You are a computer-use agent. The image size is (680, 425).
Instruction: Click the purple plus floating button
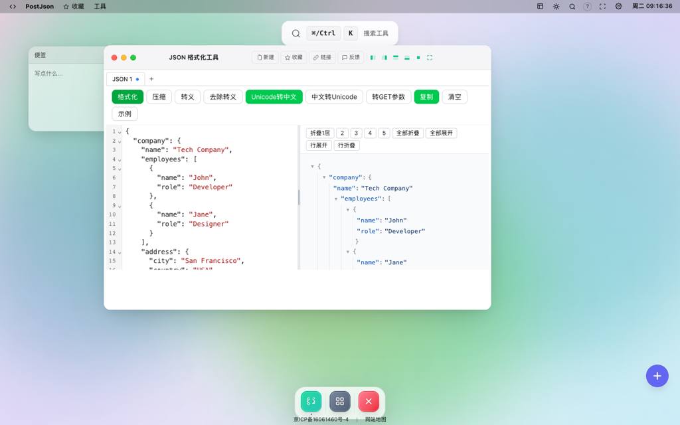657,376
